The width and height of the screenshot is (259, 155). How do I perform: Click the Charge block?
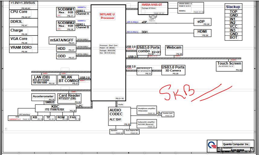(24, 31)
